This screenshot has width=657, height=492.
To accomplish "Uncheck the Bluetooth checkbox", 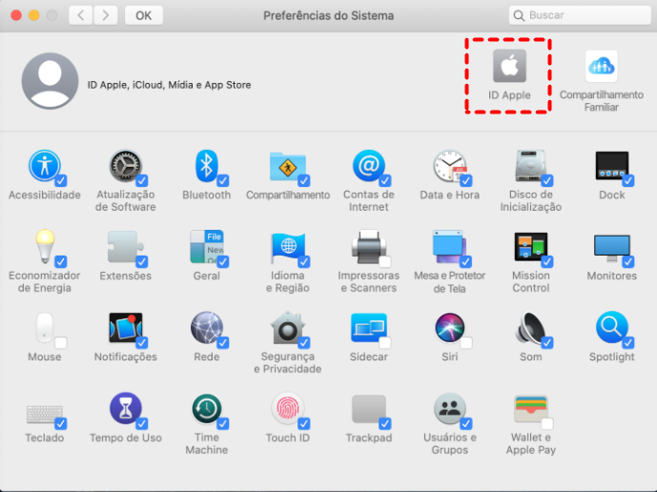I will (x=223, y=180).
